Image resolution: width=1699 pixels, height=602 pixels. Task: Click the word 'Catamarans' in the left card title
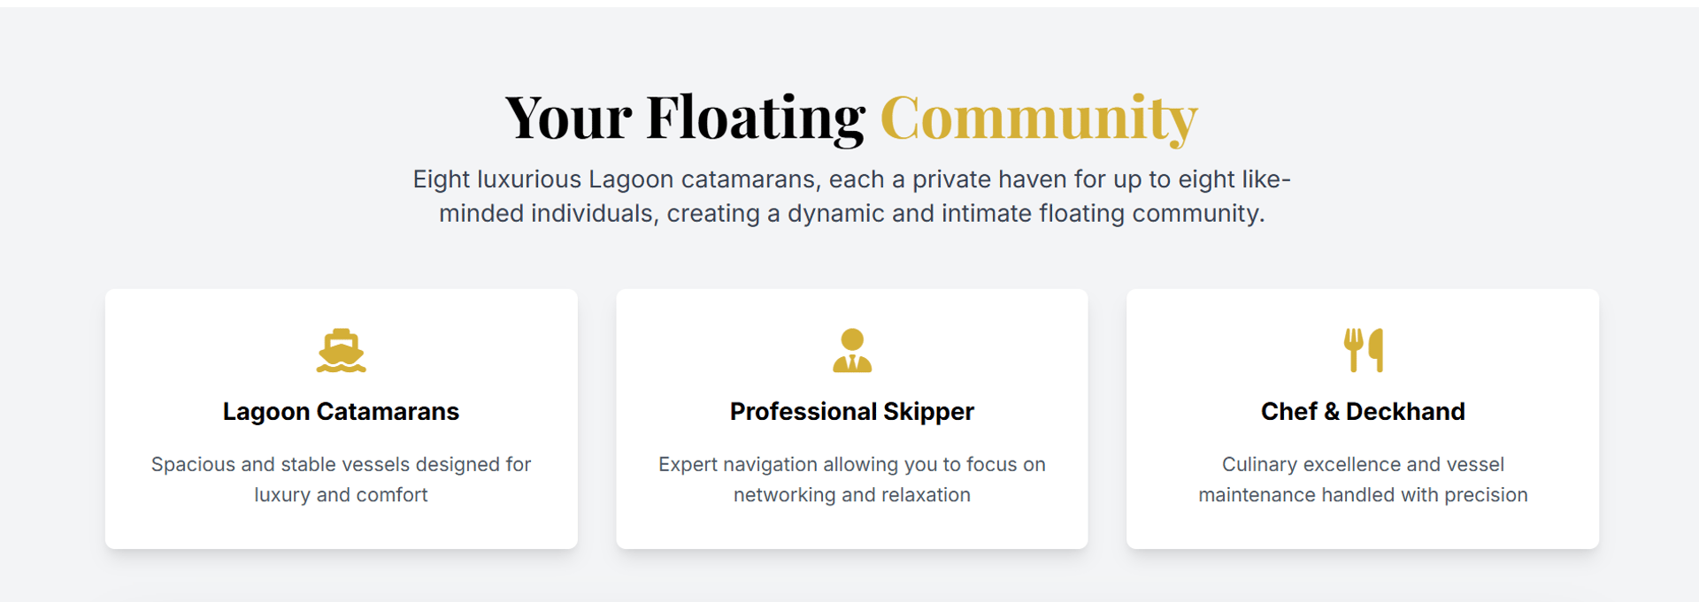[388, 412]
